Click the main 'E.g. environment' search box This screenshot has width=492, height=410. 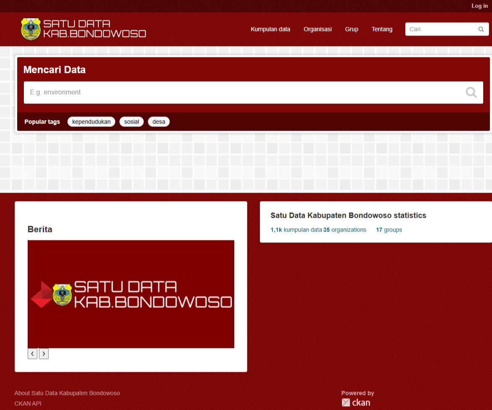(243, 93)
